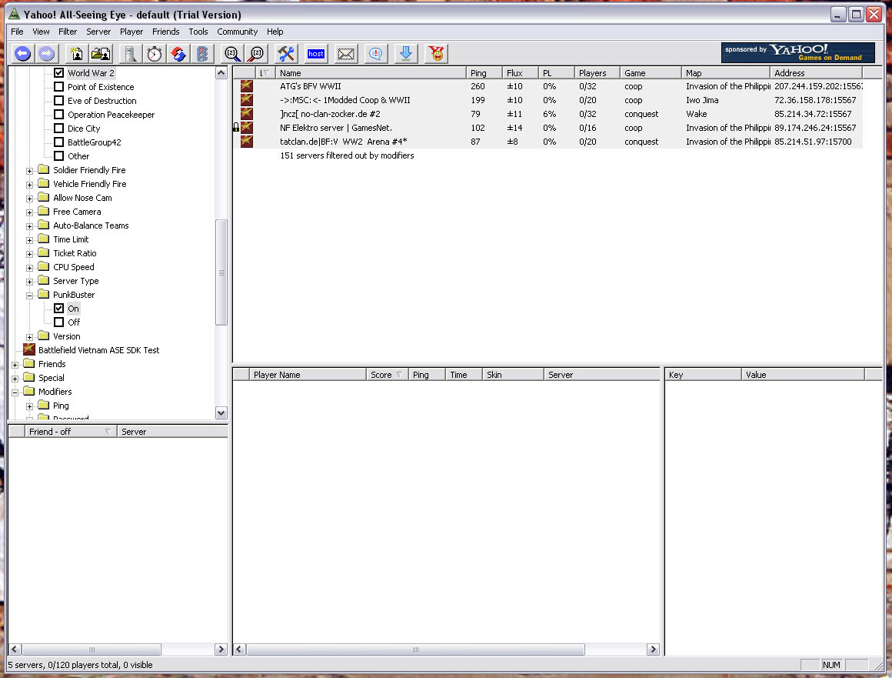
Task: Open the Filter menu
Action: [x=68, y=32]
